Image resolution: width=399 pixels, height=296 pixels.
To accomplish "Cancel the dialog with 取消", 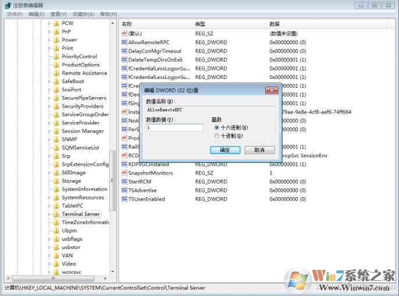I will point(259,150).
